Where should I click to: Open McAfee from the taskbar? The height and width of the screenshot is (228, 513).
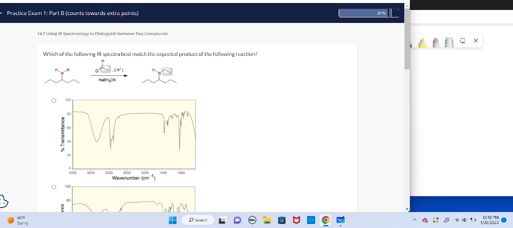point(297,221)
